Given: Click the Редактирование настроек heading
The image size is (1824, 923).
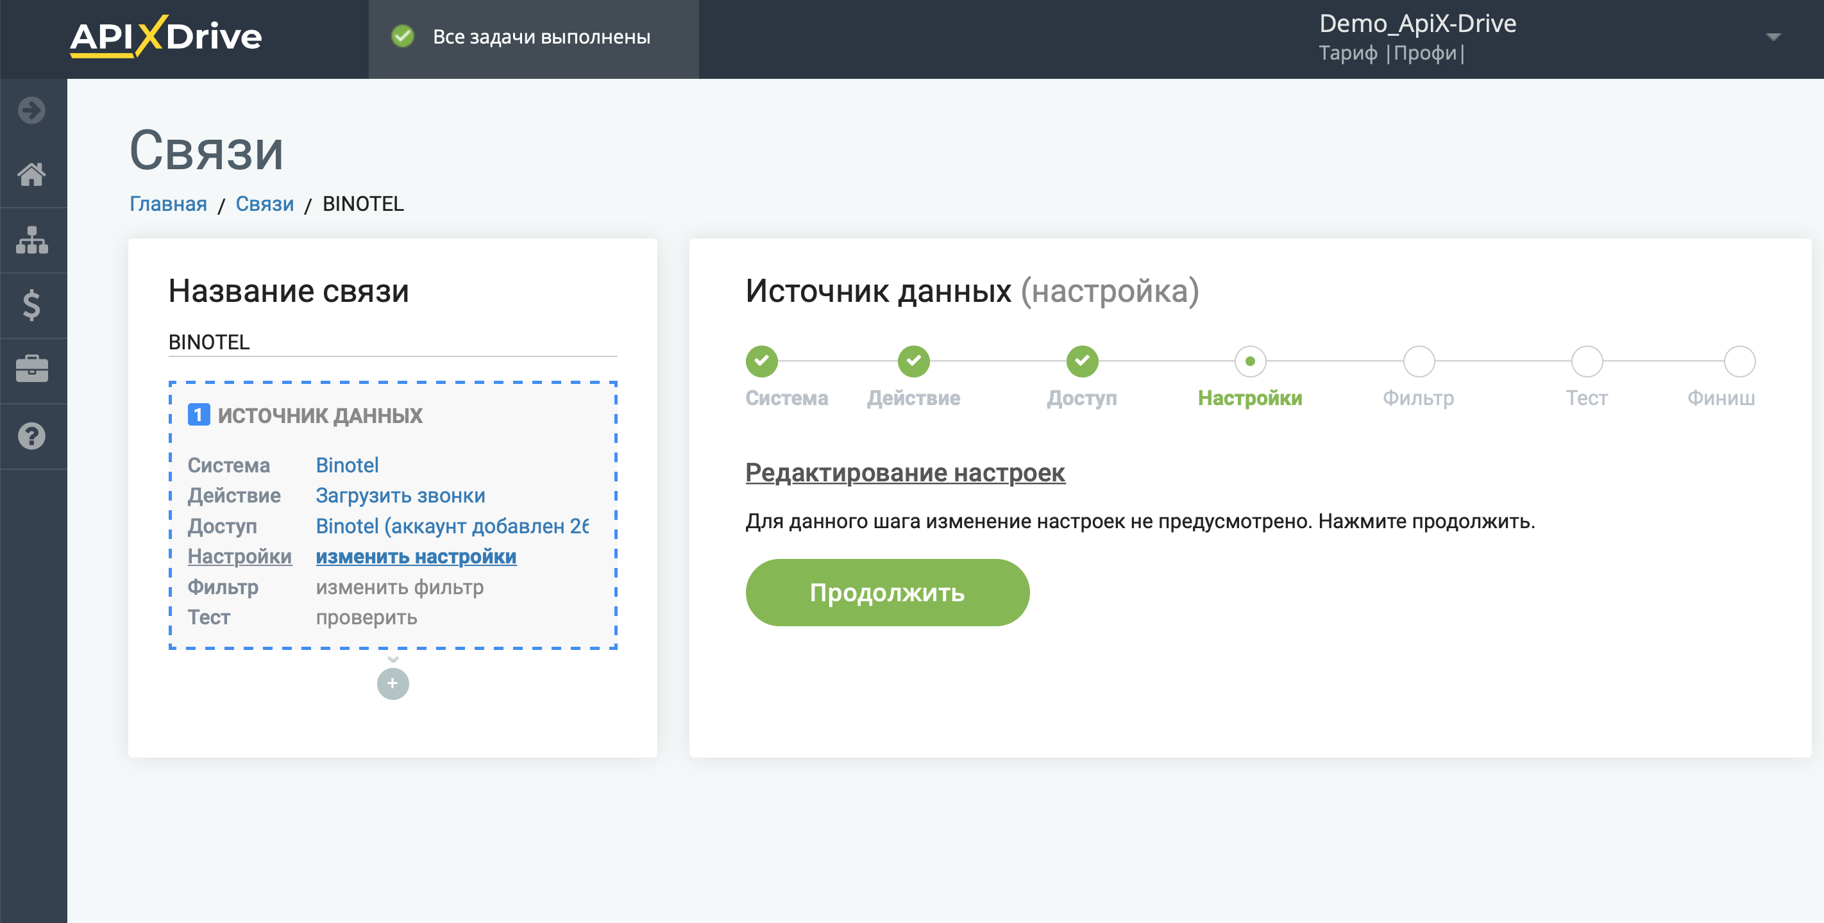Looking at the screenshot, I should click(905, 472).
